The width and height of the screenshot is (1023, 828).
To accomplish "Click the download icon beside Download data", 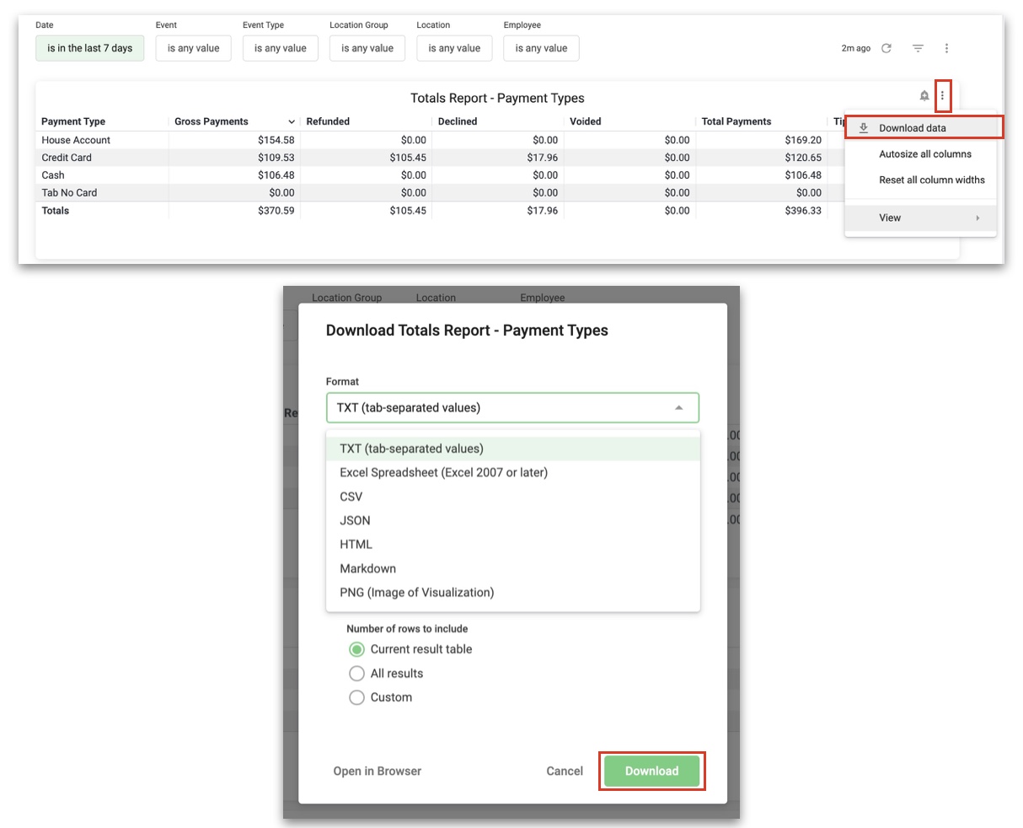I will point(863,128).
